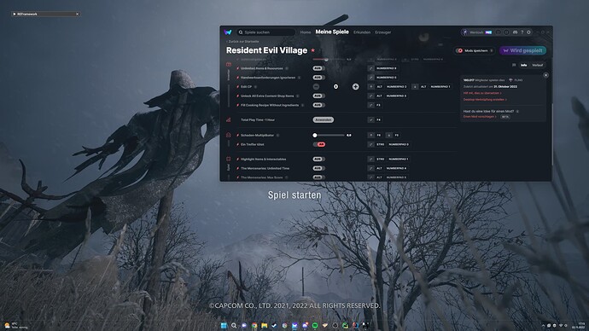The width and height of the screenshot is (589, 331).
Task: Click Anwenden for Total Play Time
Action: pyautogui.click(x=323, y=119)
